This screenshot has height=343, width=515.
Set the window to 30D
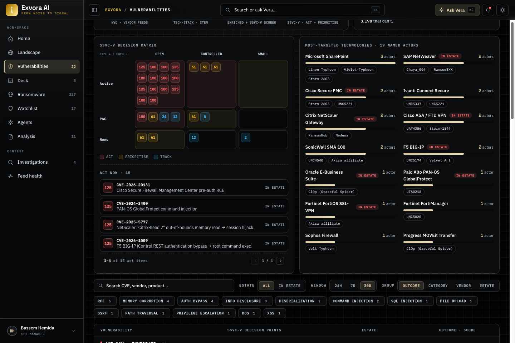point(368,286)
